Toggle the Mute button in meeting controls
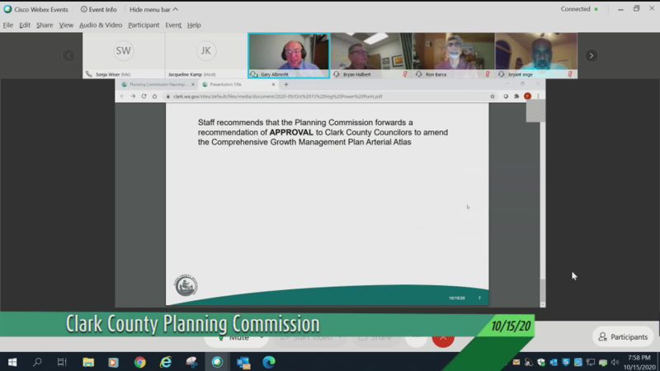Image resolution: width=660 pixels, height=371 pixels. [233, 337]
